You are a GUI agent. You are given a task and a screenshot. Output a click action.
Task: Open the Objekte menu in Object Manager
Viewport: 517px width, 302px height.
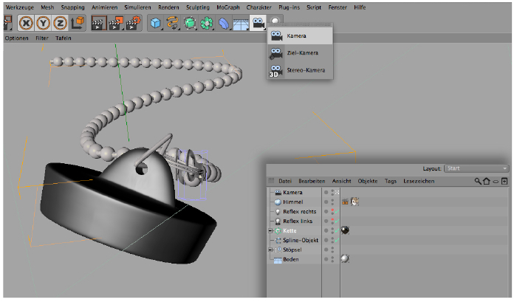click(367, 181)
